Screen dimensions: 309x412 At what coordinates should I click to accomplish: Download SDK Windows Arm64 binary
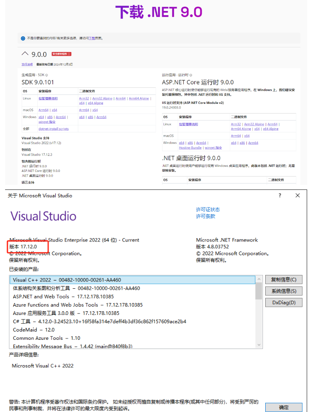(x=101, y=117)
